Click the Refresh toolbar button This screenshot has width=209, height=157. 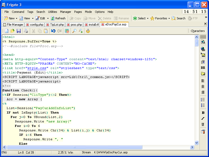pyautogui.click(x=58, y=18)
